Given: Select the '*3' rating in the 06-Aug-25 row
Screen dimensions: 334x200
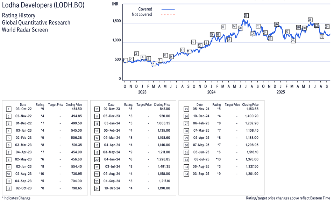Looking at the screenshot, I should [x=219, y=166].
